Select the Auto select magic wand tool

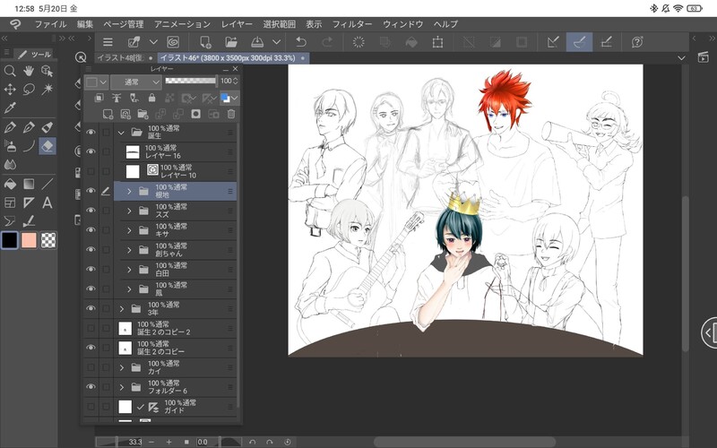[x=48, y=89]
